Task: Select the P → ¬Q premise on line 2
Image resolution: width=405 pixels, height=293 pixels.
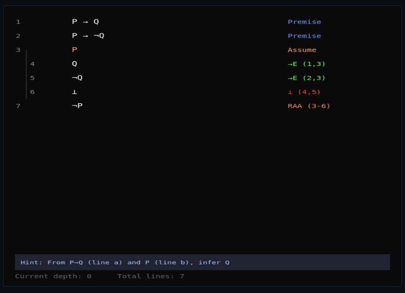Action: 88,35
